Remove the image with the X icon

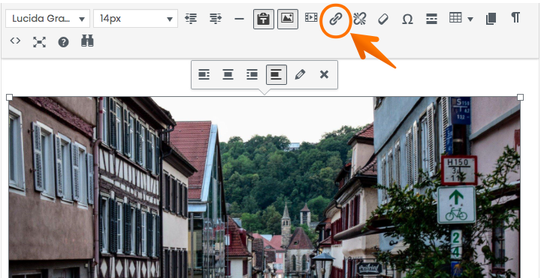point(324,74)
